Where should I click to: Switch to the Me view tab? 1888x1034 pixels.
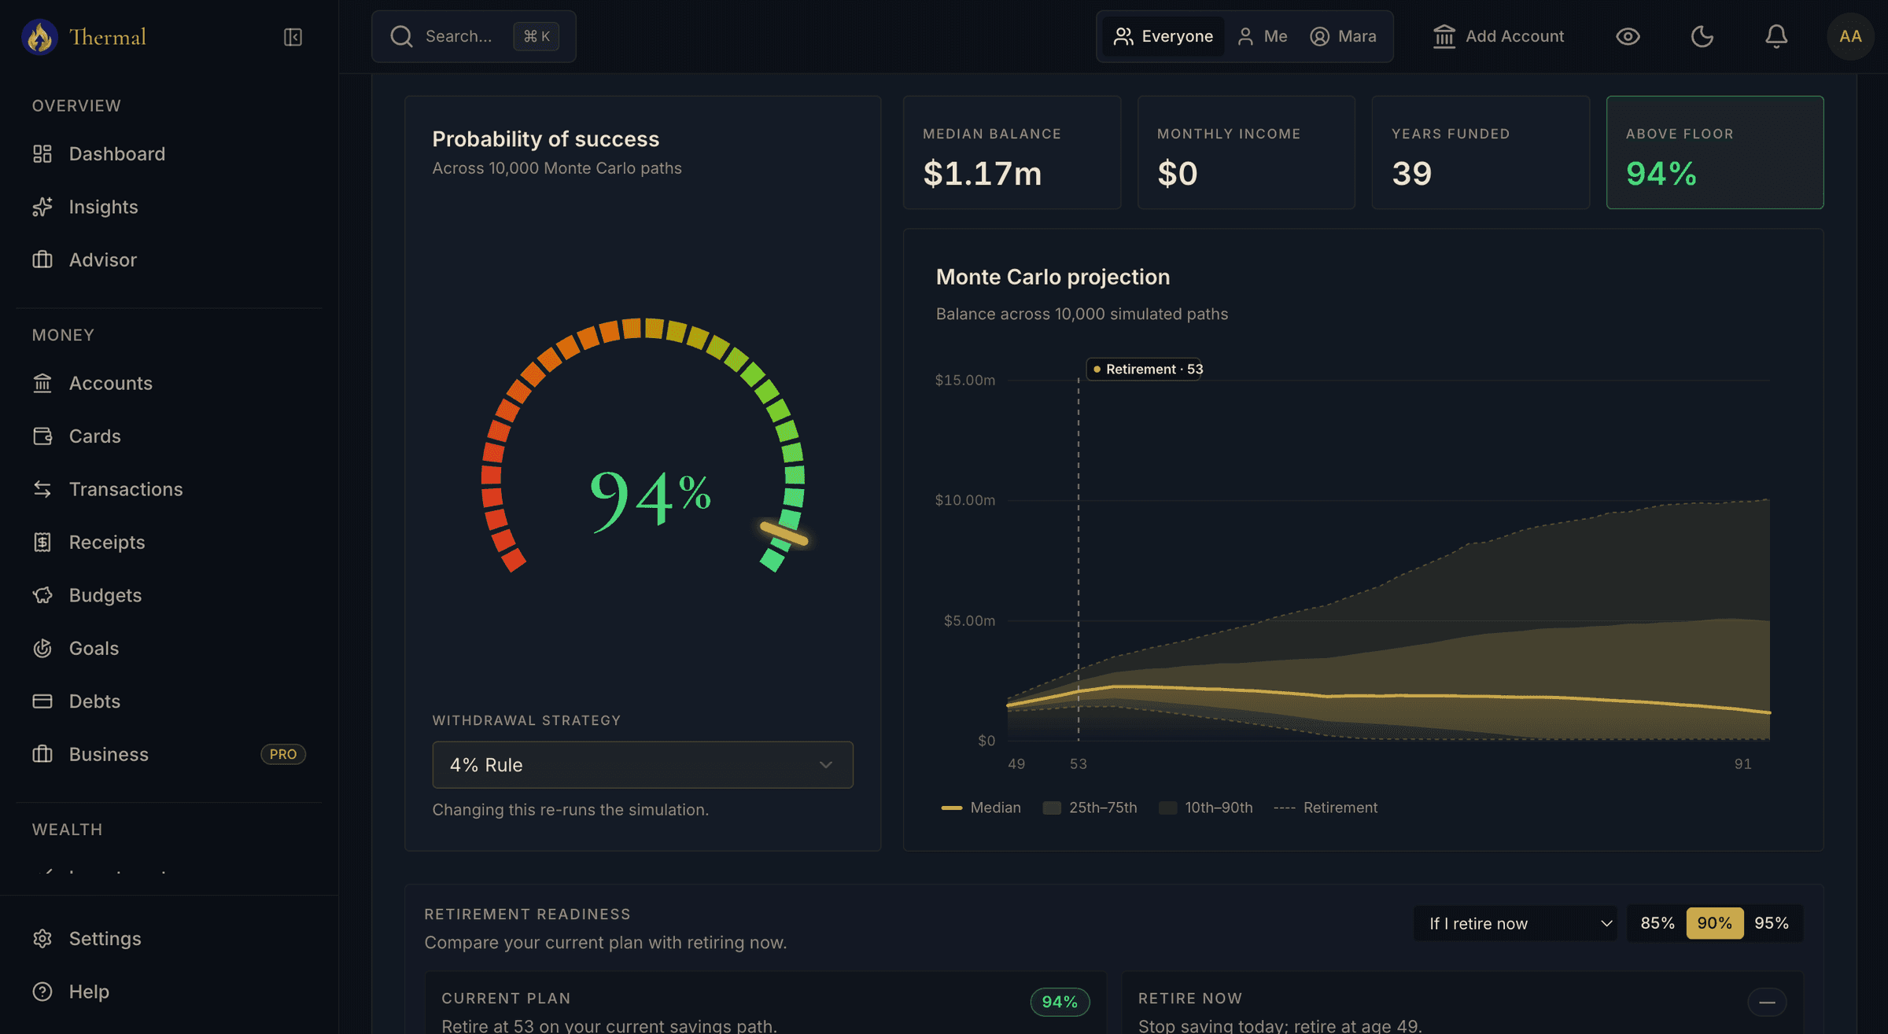[1263, 36]
